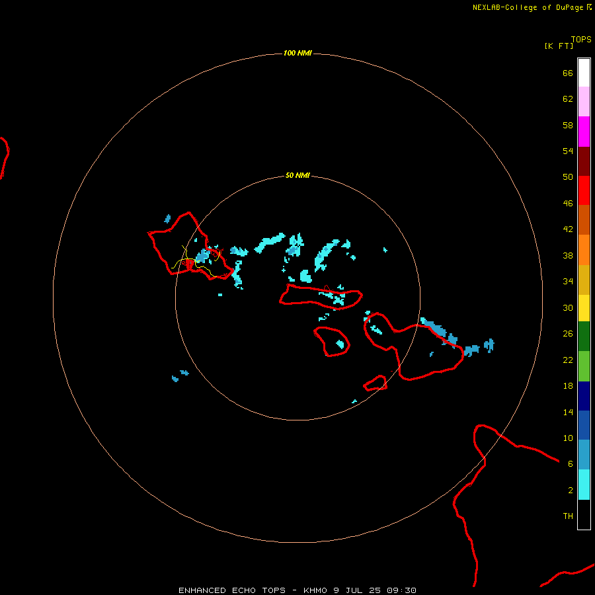Click the legend value '62'
The width and height of the screenshot is (595, 595).
click(x=568, y=99)
